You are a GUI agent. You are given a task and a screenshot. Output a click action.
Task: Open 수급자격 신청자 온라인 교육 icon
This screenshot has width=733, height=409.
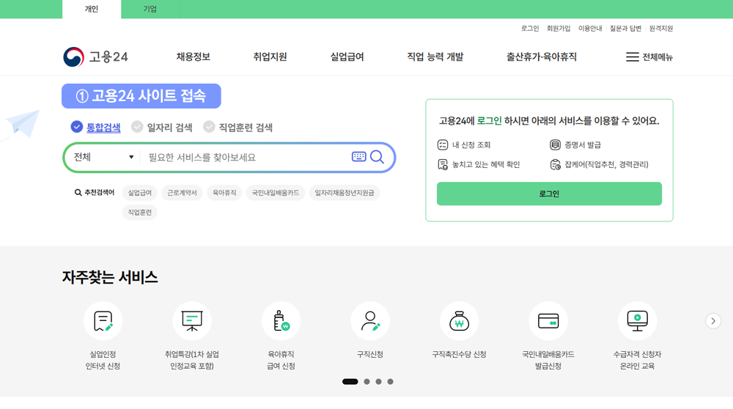(637, 321)
